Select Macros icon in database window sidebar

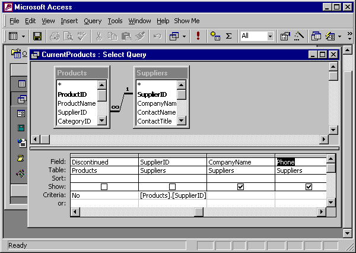point(20,158)
